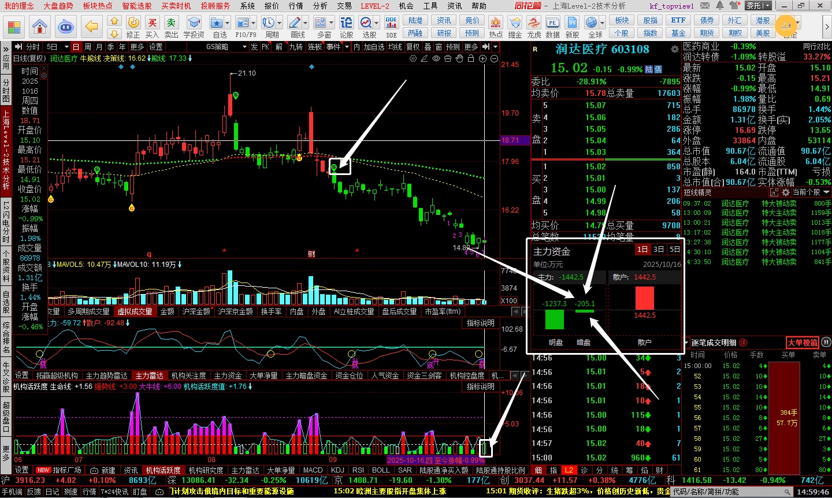Open the 龙虎 dragon-tiger list icon
Viewport: 832px width, 498px height.
(534, 27)
